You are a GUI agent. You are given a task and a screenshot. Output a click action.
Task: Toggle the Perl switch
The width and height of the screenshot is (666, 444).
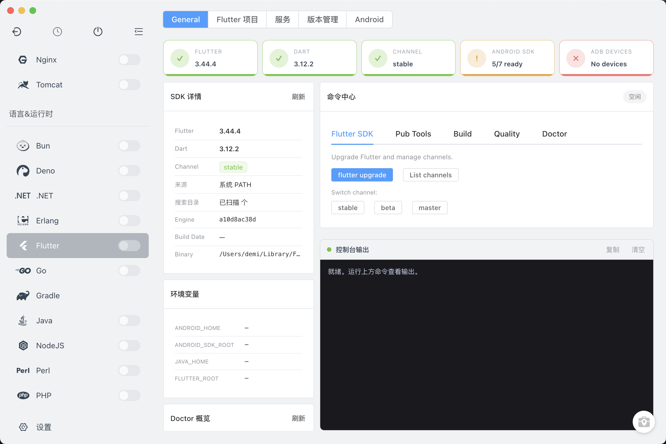click(x=129, y=370)
